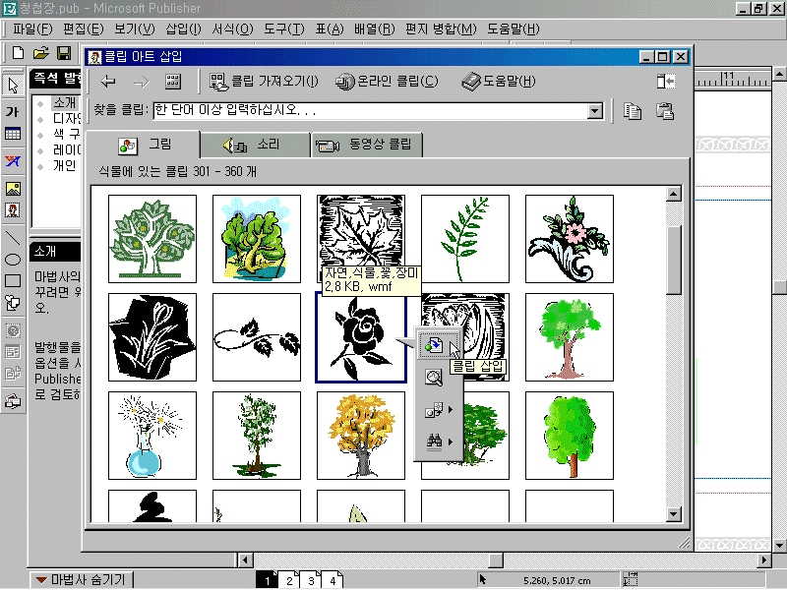Select the Hot Spot tool
Viewport: 787px width, 590px height.
(x=13, y=330)
